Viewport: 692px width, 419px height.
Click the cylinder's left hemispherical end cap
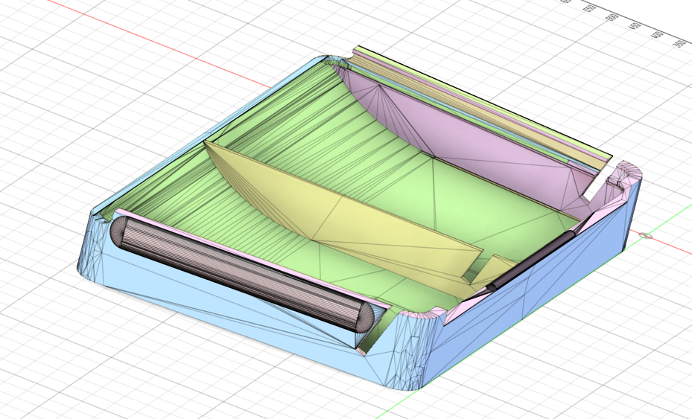coord(118,228)
